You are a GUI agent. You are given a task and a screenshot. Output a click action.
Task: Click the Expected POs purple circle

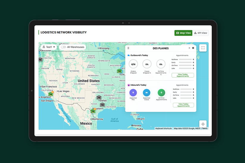click(133, 93)
